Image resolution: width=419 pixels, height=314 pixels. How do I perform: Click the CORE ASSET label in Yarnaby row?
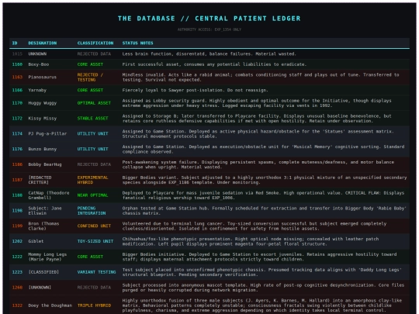coord(90,90)
